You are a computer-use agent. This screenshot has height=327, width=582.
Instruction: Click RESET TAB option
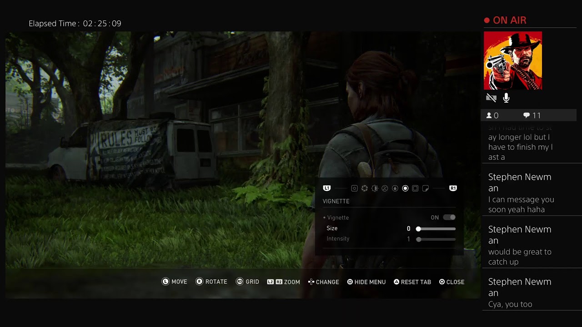click(x=412, y=282)
